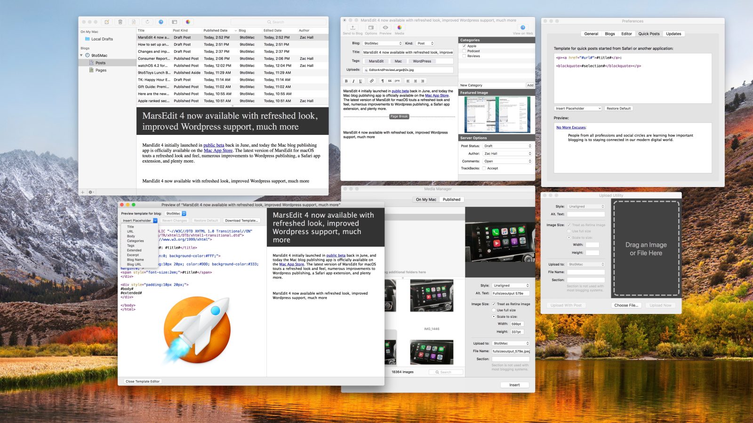Viewport: 753px width, 423px height.
Task: Uncheck the Apple category checkbox
Action: (464, 46)
